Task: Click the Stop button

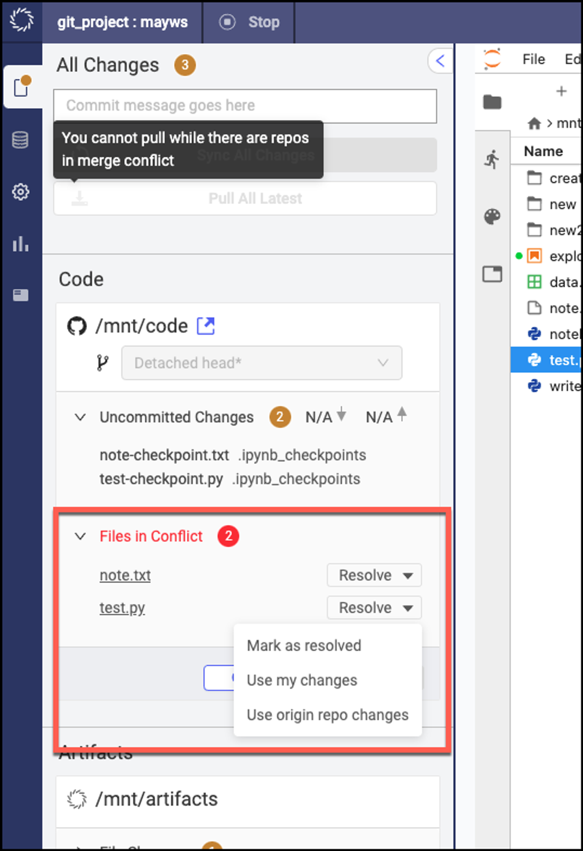Action: pos(249,22)
